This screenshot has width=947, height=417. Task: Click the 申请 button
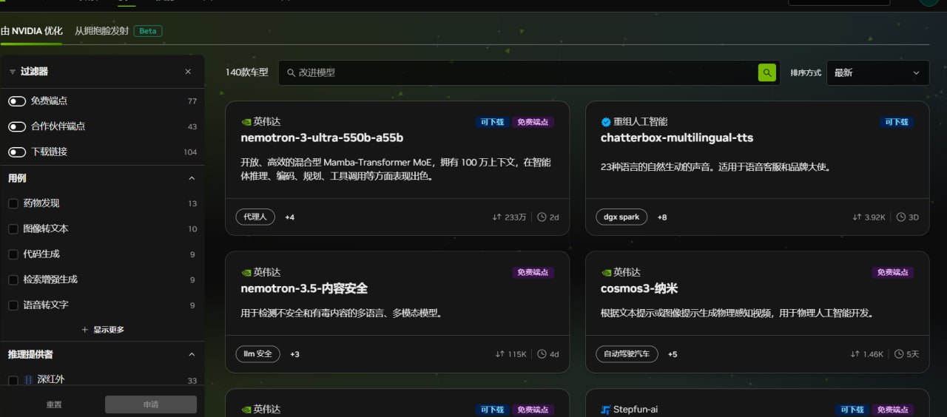pyautogui.click(x=151, y=404)
